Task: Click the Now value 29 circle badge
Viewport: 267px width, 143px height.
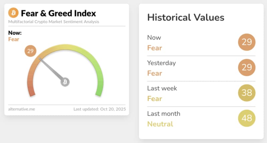Action: [247, 42]
